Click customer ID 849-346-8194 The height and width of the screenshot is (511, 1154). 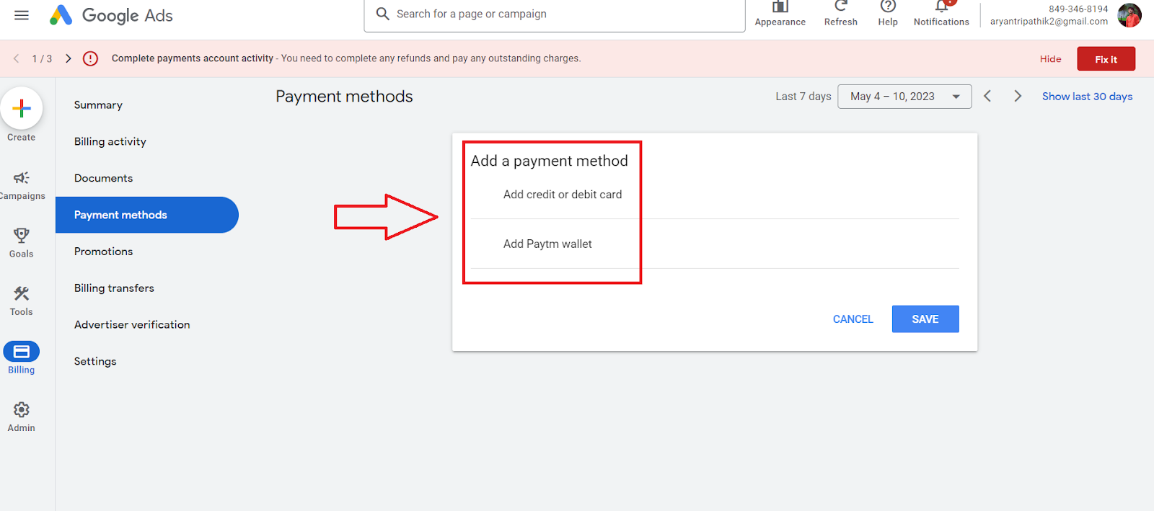1078,9
